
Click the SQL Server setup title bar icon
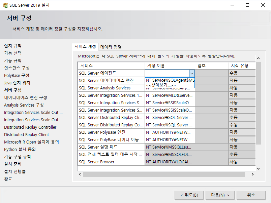pyautogui.click(x=5, y=5)
